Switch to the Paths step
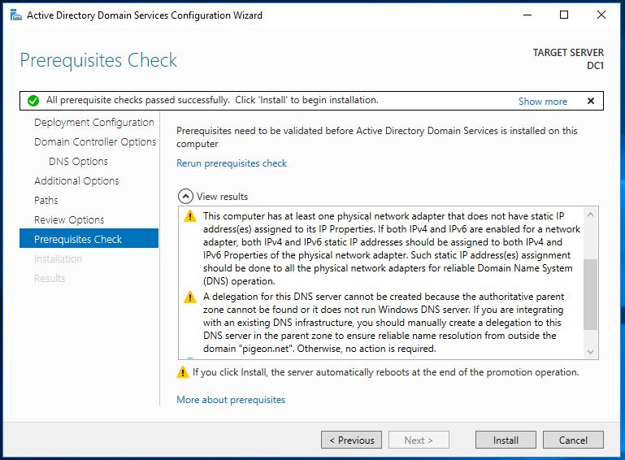The width and height of the screenshot is (625, 460). (46, 201)
